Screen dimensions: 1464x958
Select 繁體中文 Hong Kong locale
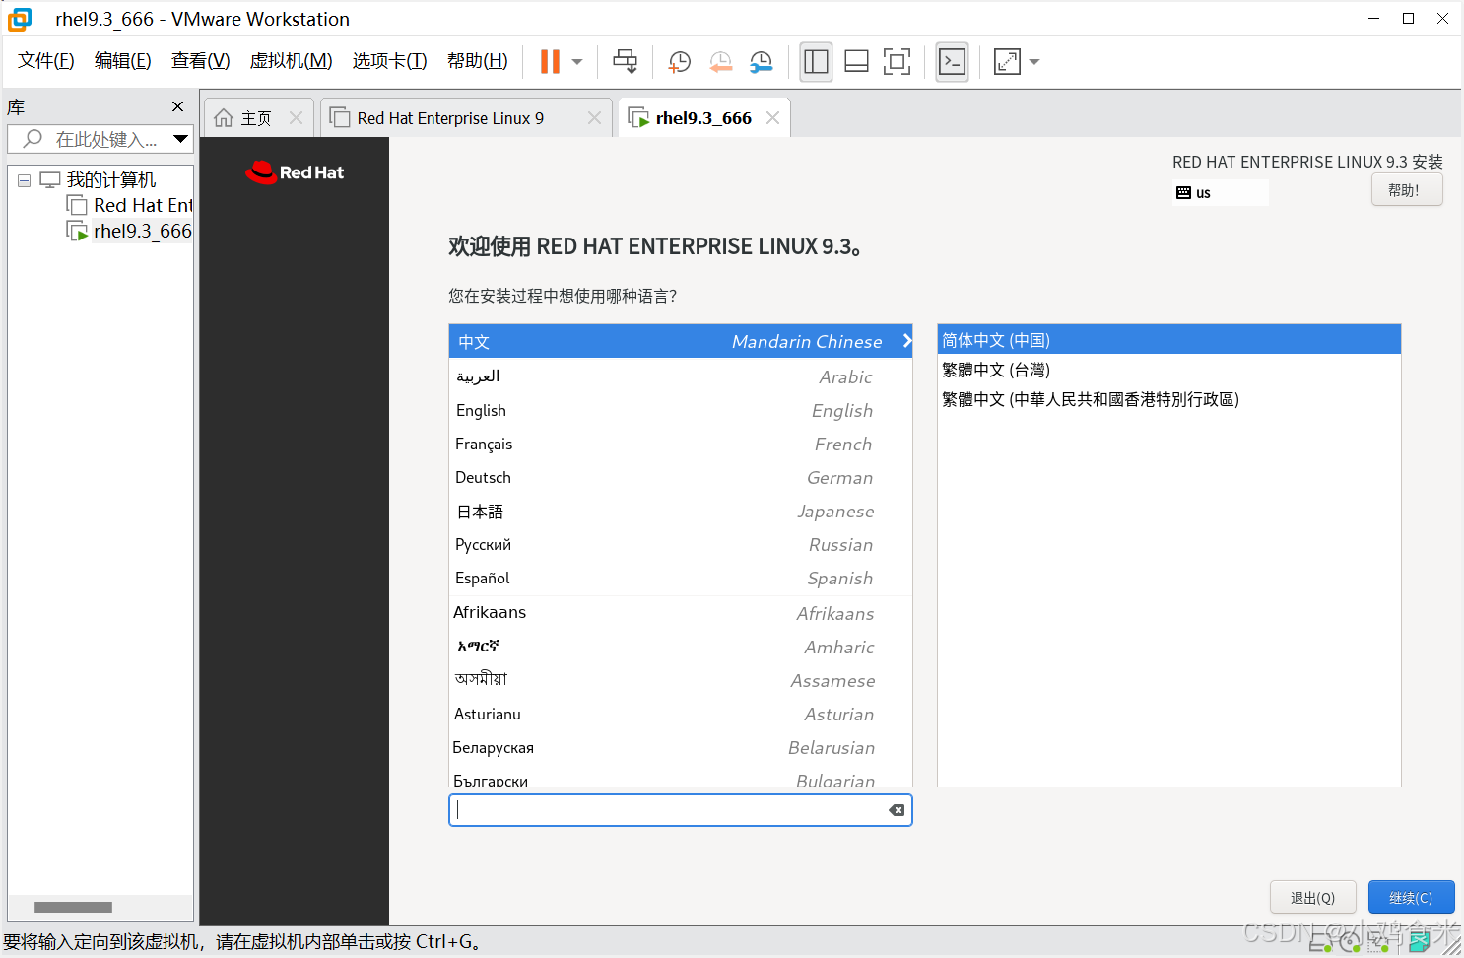point(1169,399)
